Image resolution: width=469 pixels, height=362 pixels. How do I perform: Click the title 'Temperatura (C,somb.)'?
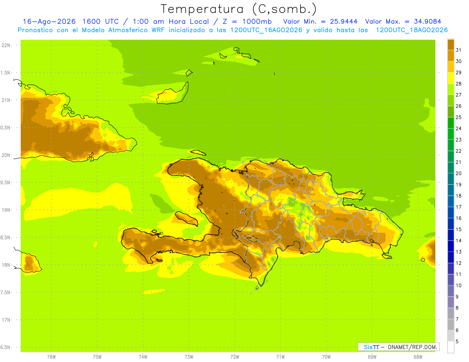[x=238, y=9]
